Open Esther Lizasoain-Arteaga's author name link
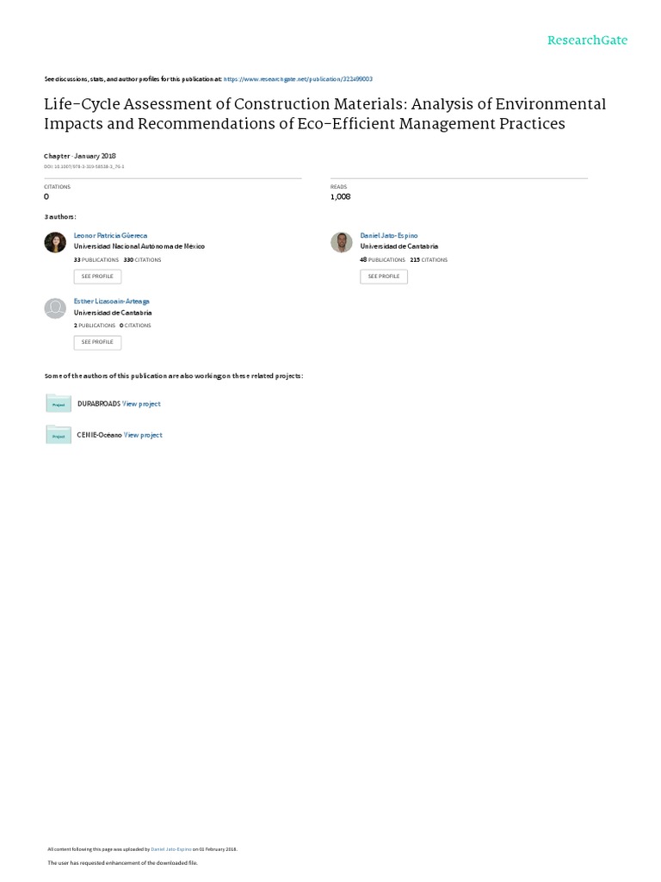Screen dimensions: 661x882 (x=112, y=301)
